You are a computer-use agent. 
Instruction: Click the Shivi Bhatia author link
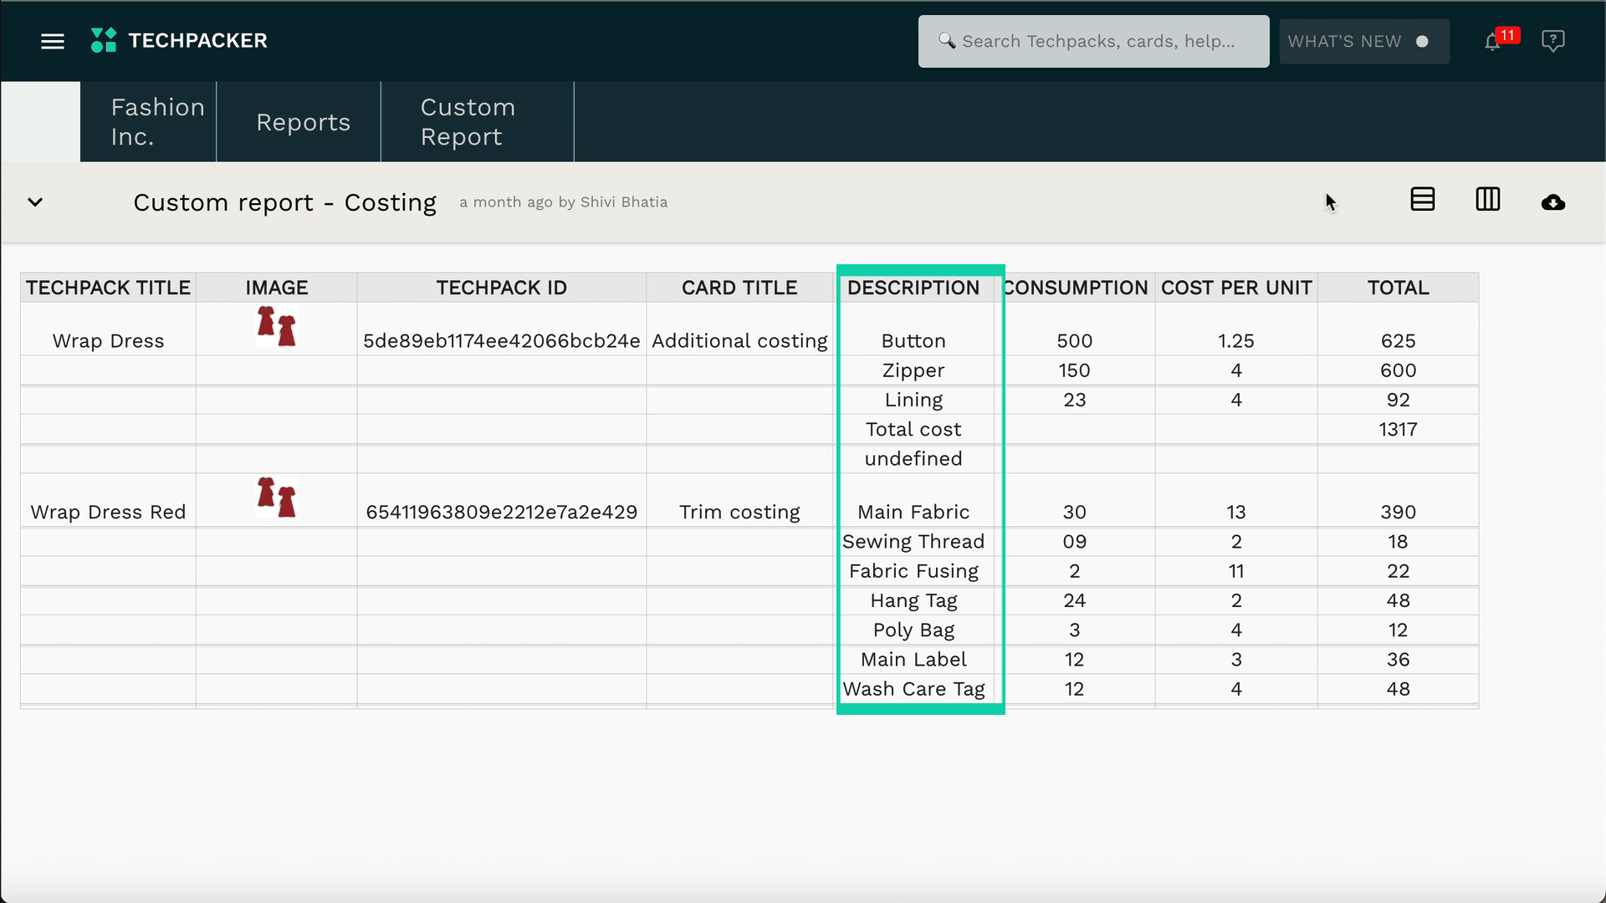(624, 202)
